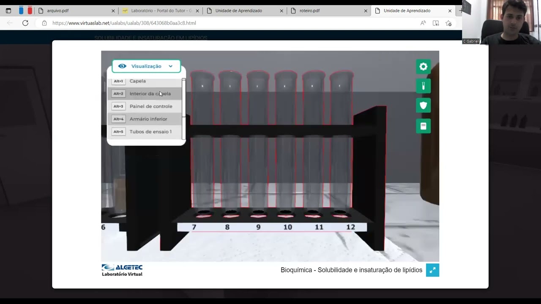Click test tube number 12
Screen dimensions: 541x304
tap(342, 139)
